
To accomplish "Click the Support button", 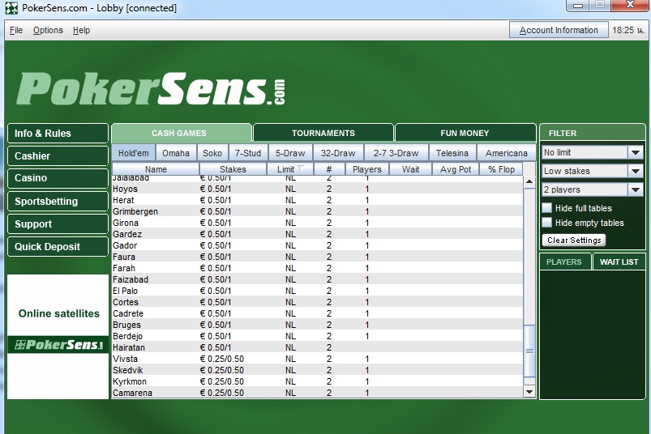I will coord(58,223).
